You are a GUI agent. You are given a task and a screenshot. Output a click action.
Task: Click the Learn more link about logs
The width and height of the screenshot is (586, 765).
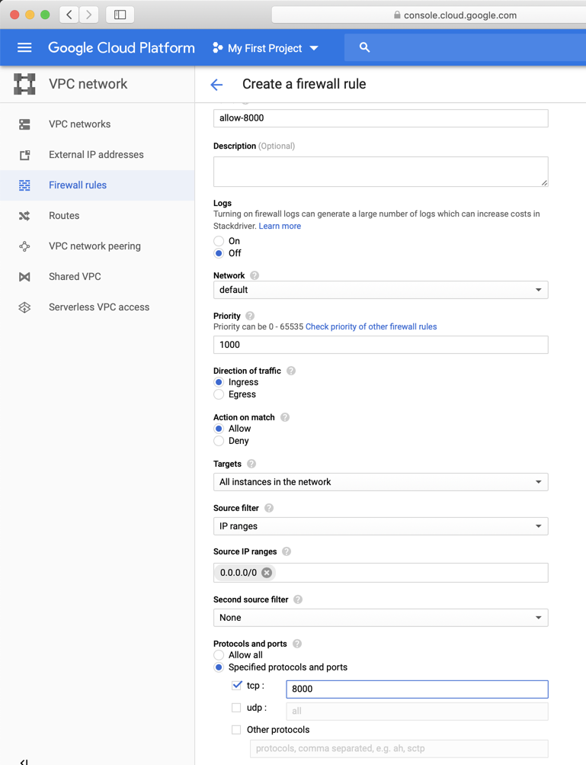(280, 226)
